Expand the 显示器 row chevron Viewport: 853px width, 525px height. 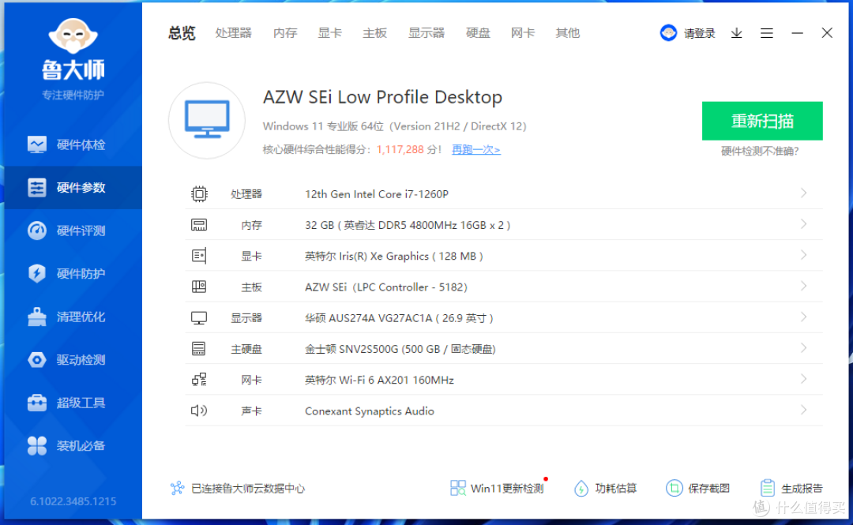click(x=803, y=317)
